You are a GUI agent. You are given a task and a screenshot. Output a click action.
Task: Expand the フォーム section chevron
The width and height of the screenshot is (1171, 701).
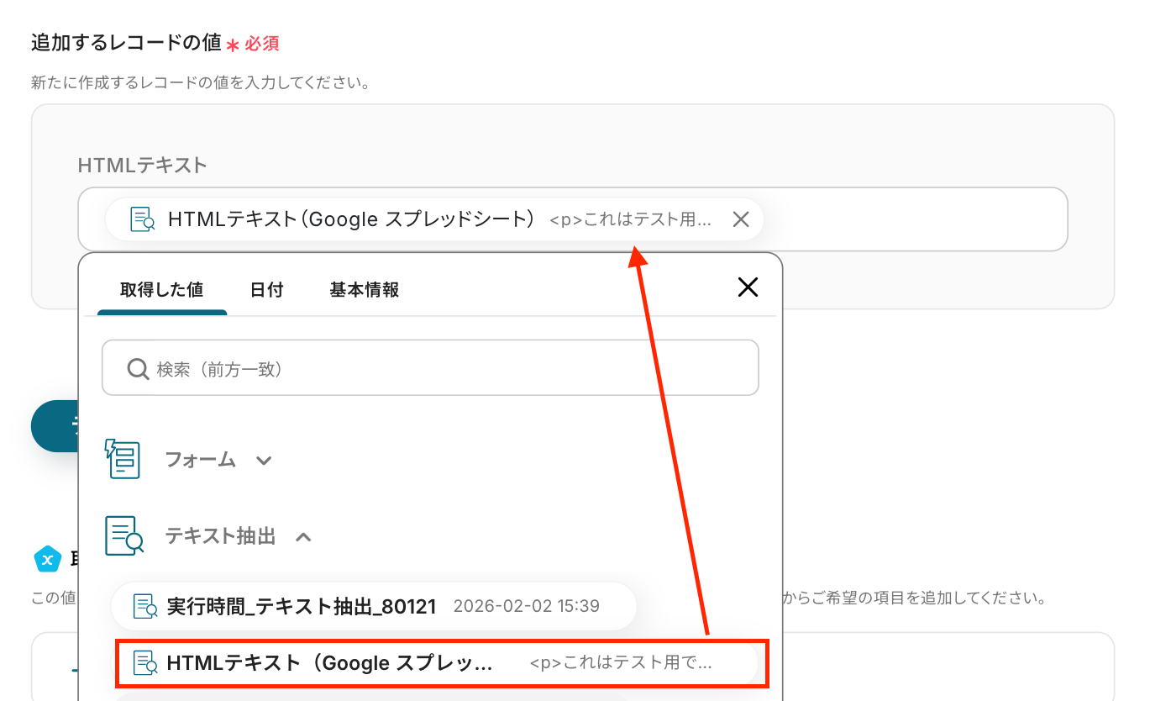coord(264,461)
